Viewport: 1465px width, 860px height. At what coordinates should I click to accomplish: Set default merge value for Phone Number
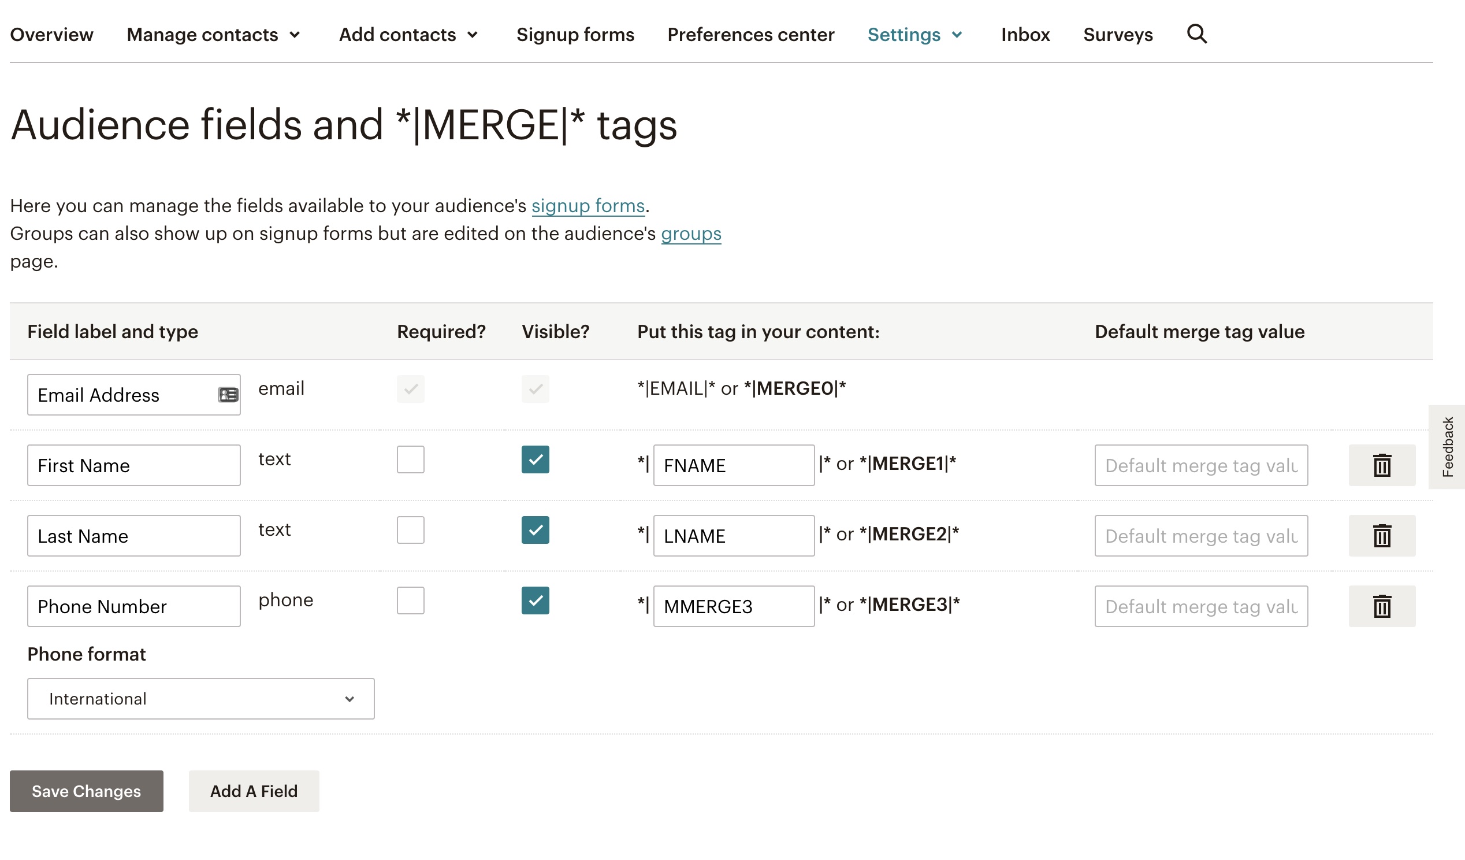click(x=1201, y=606)
